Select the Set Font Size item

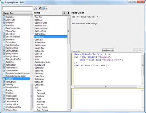pos(51,25)
